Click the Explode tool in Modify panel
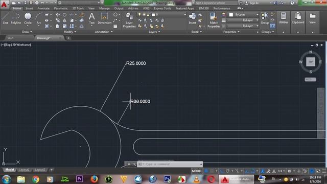Image resolution: width=327 pixels, height=184 pixels. [x=82, y=20]
